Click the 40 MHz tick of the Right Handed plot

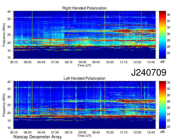tap(9, 12)
